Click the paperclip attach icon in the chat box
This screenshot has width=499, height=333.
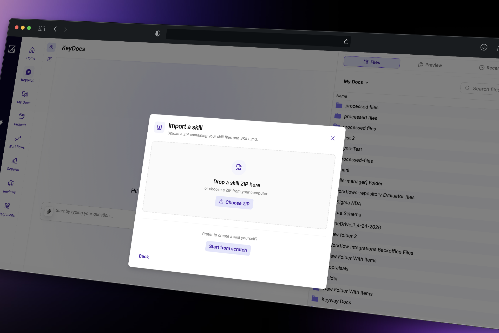(x=49, y=211)
